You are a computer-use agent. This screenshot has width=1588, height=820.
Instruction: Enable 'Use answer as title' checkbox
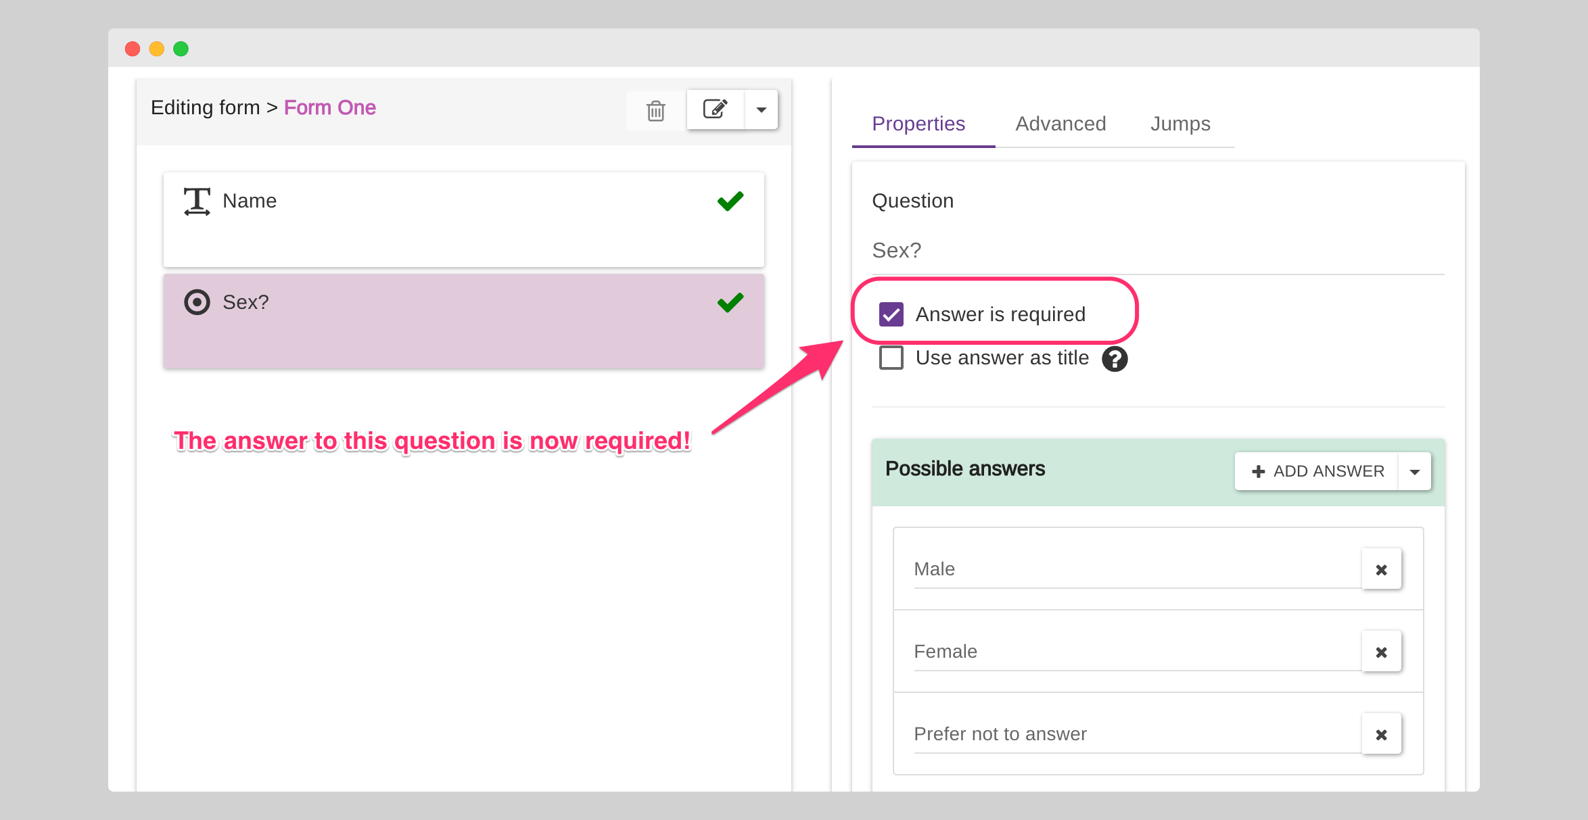[891, 358]
